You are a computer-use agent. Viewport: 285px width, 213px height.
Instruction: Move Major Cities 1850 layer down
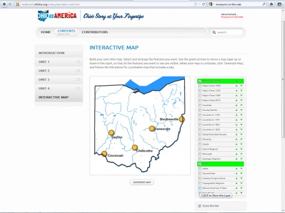(x=241, y=86)
